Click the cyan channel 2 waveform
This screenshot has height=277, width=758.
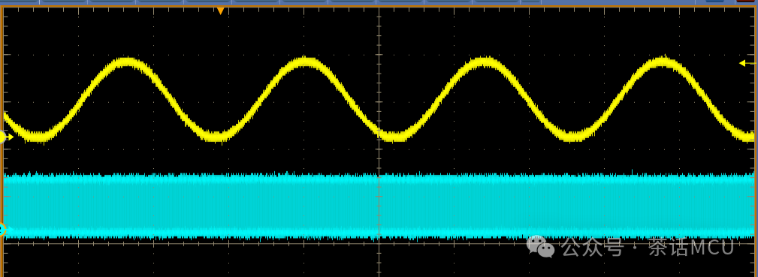[x=379, y=206]
